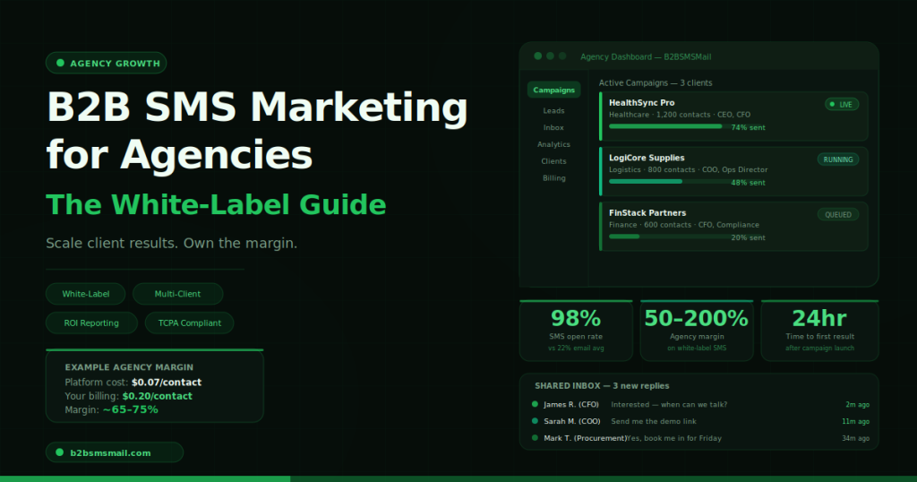This screenshot has height=482, width=917.
Task: Open the Campaigns sidebar tab
Action: click(553, 90)
